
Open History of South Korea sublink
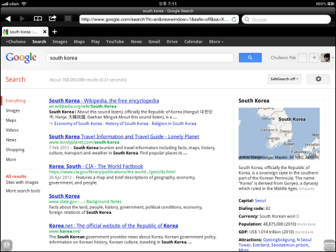(x=127, y=124)
